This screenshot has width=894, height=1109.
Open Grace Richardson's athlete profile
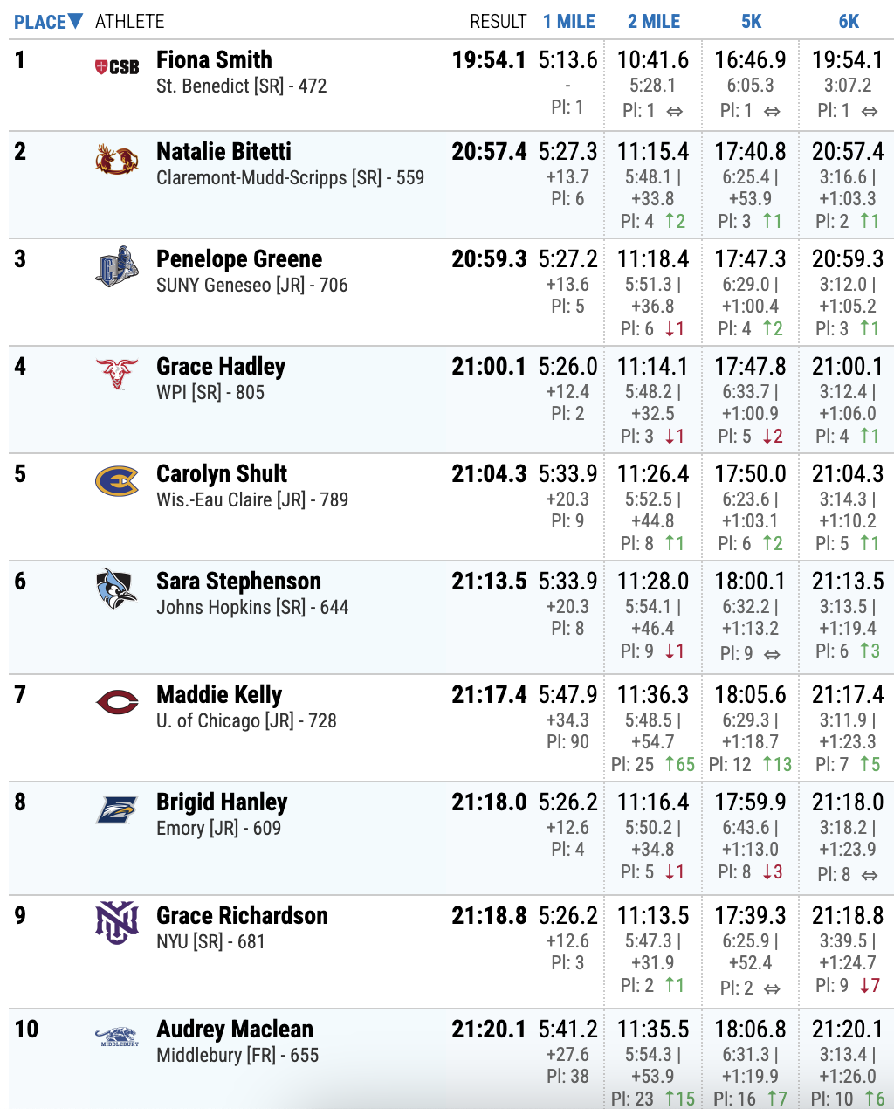pos(242,916)
